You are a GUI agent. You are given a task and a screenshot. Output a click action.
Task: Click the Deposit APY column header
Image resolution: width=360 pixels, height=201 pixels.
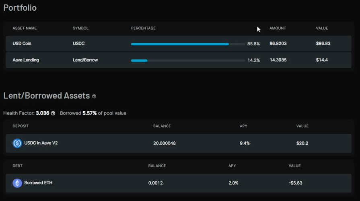click(243, 126)
